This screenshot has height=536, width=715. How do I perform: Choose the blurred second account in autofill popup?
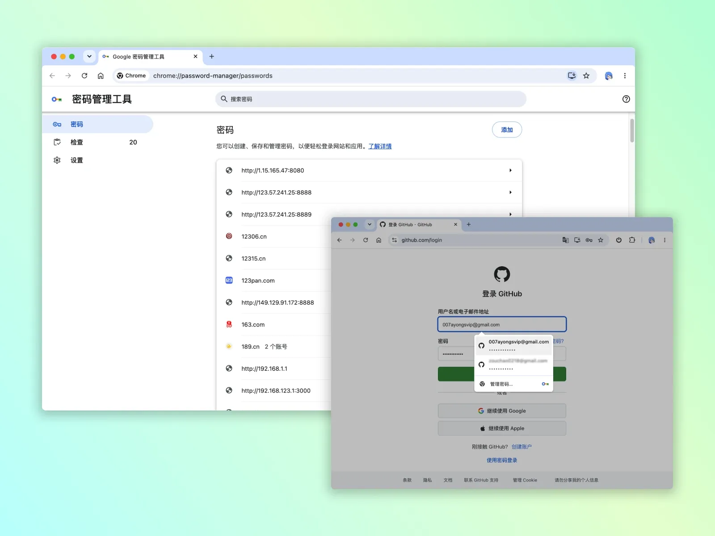[x=513, y=364]
